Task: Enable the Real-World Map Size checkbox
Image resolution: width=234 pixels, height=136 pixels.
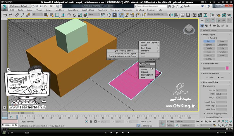Action: click(x=204, y=117)
